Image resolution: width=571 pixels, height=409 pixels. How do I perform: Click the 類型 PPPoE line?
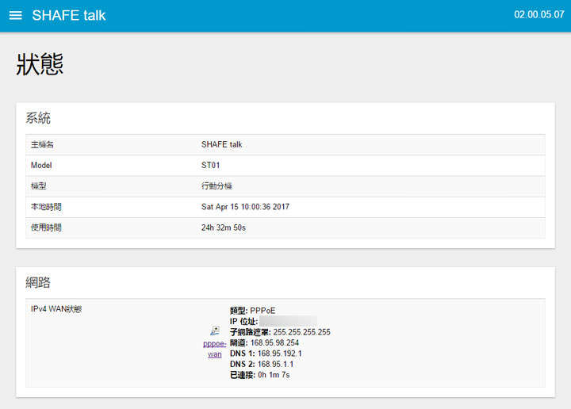pos(251,310)
